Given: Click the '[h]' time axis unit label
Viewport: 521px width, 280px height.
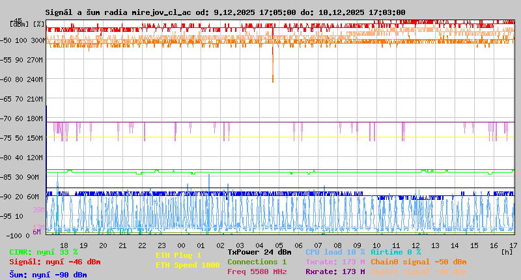Looking at the screenshot, I should point(507,252).
